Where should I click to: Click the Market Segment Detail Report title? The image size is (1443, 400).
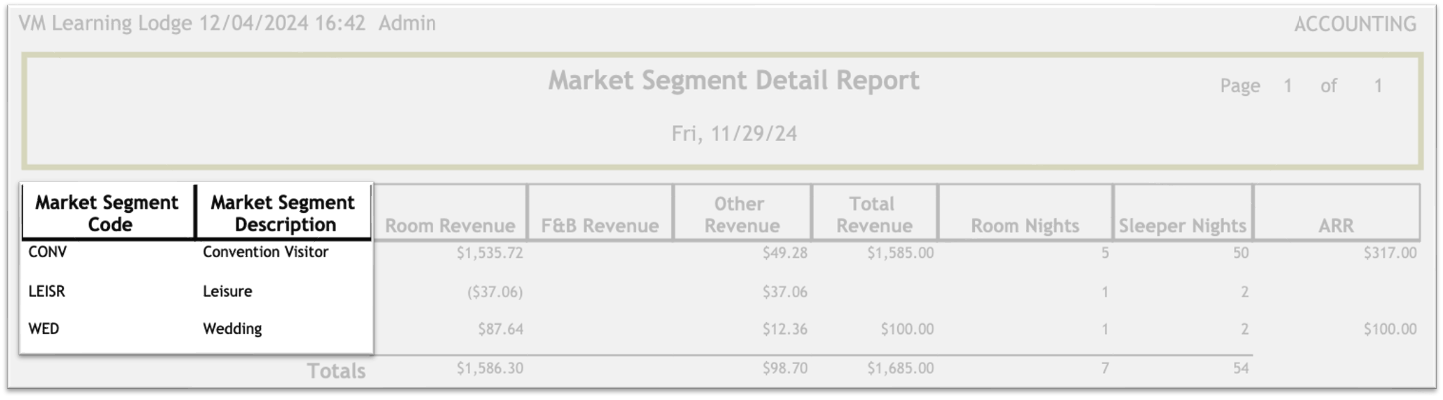point(733,81)
